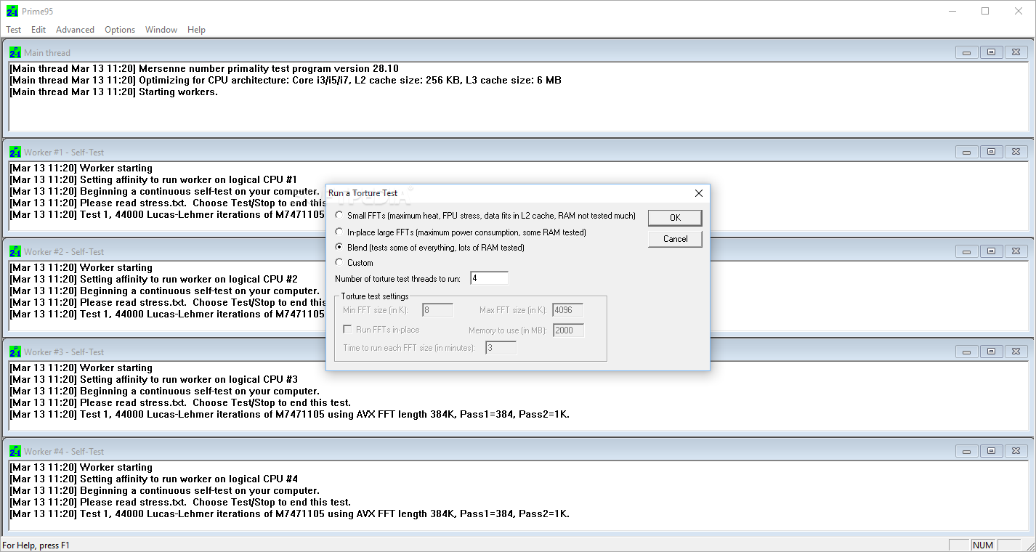This screenshot has width=1036, height=552.
Task: Minimize the Worker #4 child window
Action: 966,451
